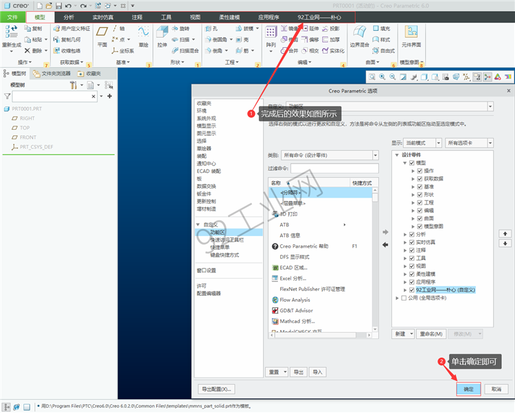The height and width of the screenshot is (413, 515).
Task: Toggle the 形状 group checkbox
Action: (420, 195)
